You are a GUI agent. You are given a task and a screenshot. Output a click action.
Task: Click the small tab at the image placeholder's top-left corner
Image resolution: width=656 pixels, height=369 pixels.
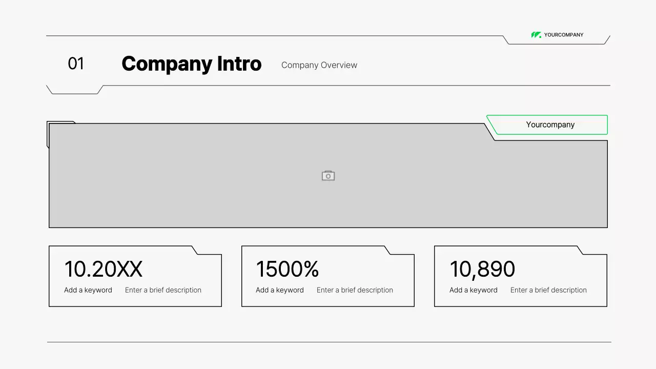60,122
